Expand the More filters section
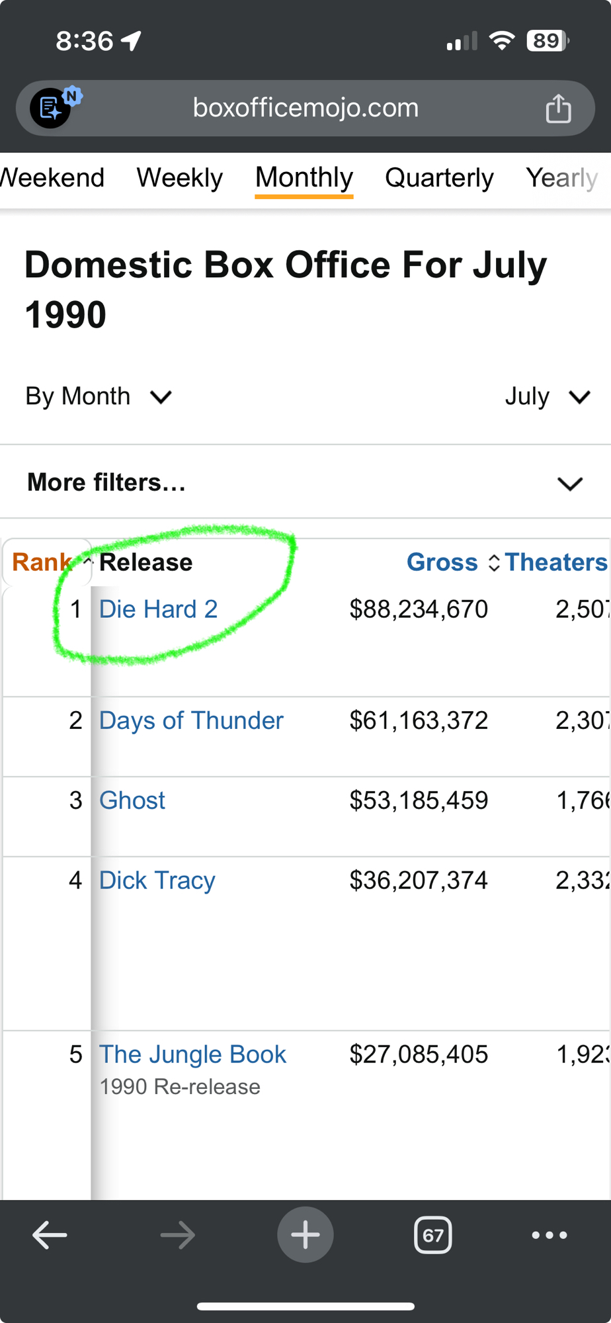This screenshot has width=611, height=1323. (x=305, y=483)
